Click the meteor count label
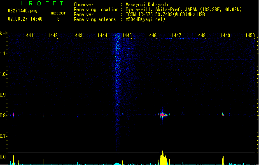This screenshot has height=165, width=259. 58,13
